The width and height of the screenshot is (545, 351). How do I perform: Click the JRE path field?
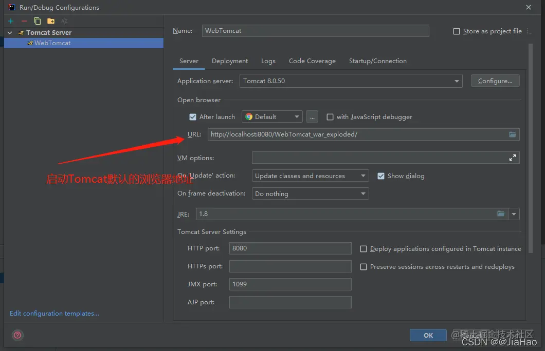pyautogui.click(x=352, y=214)
